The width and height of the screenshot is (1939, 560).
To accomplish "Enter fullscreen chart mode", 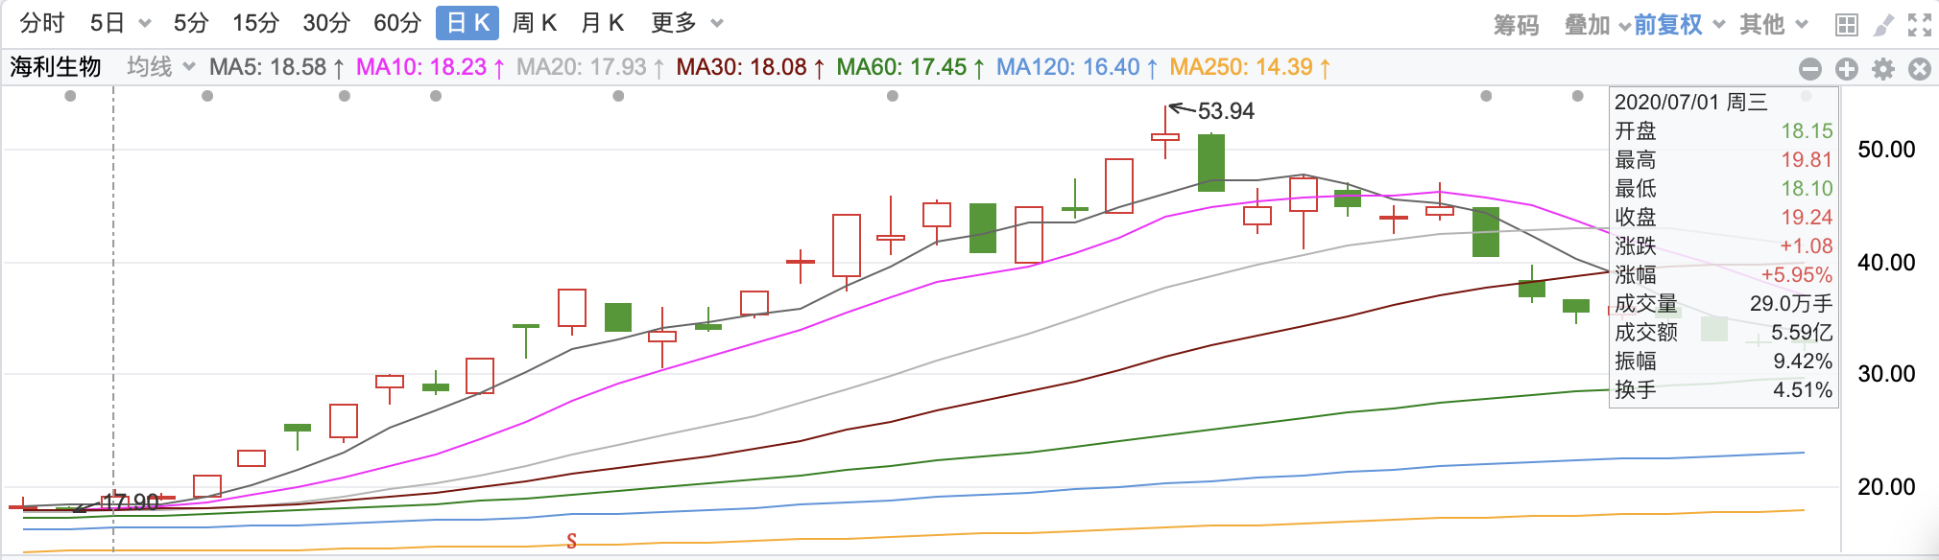I will 1920,25.
